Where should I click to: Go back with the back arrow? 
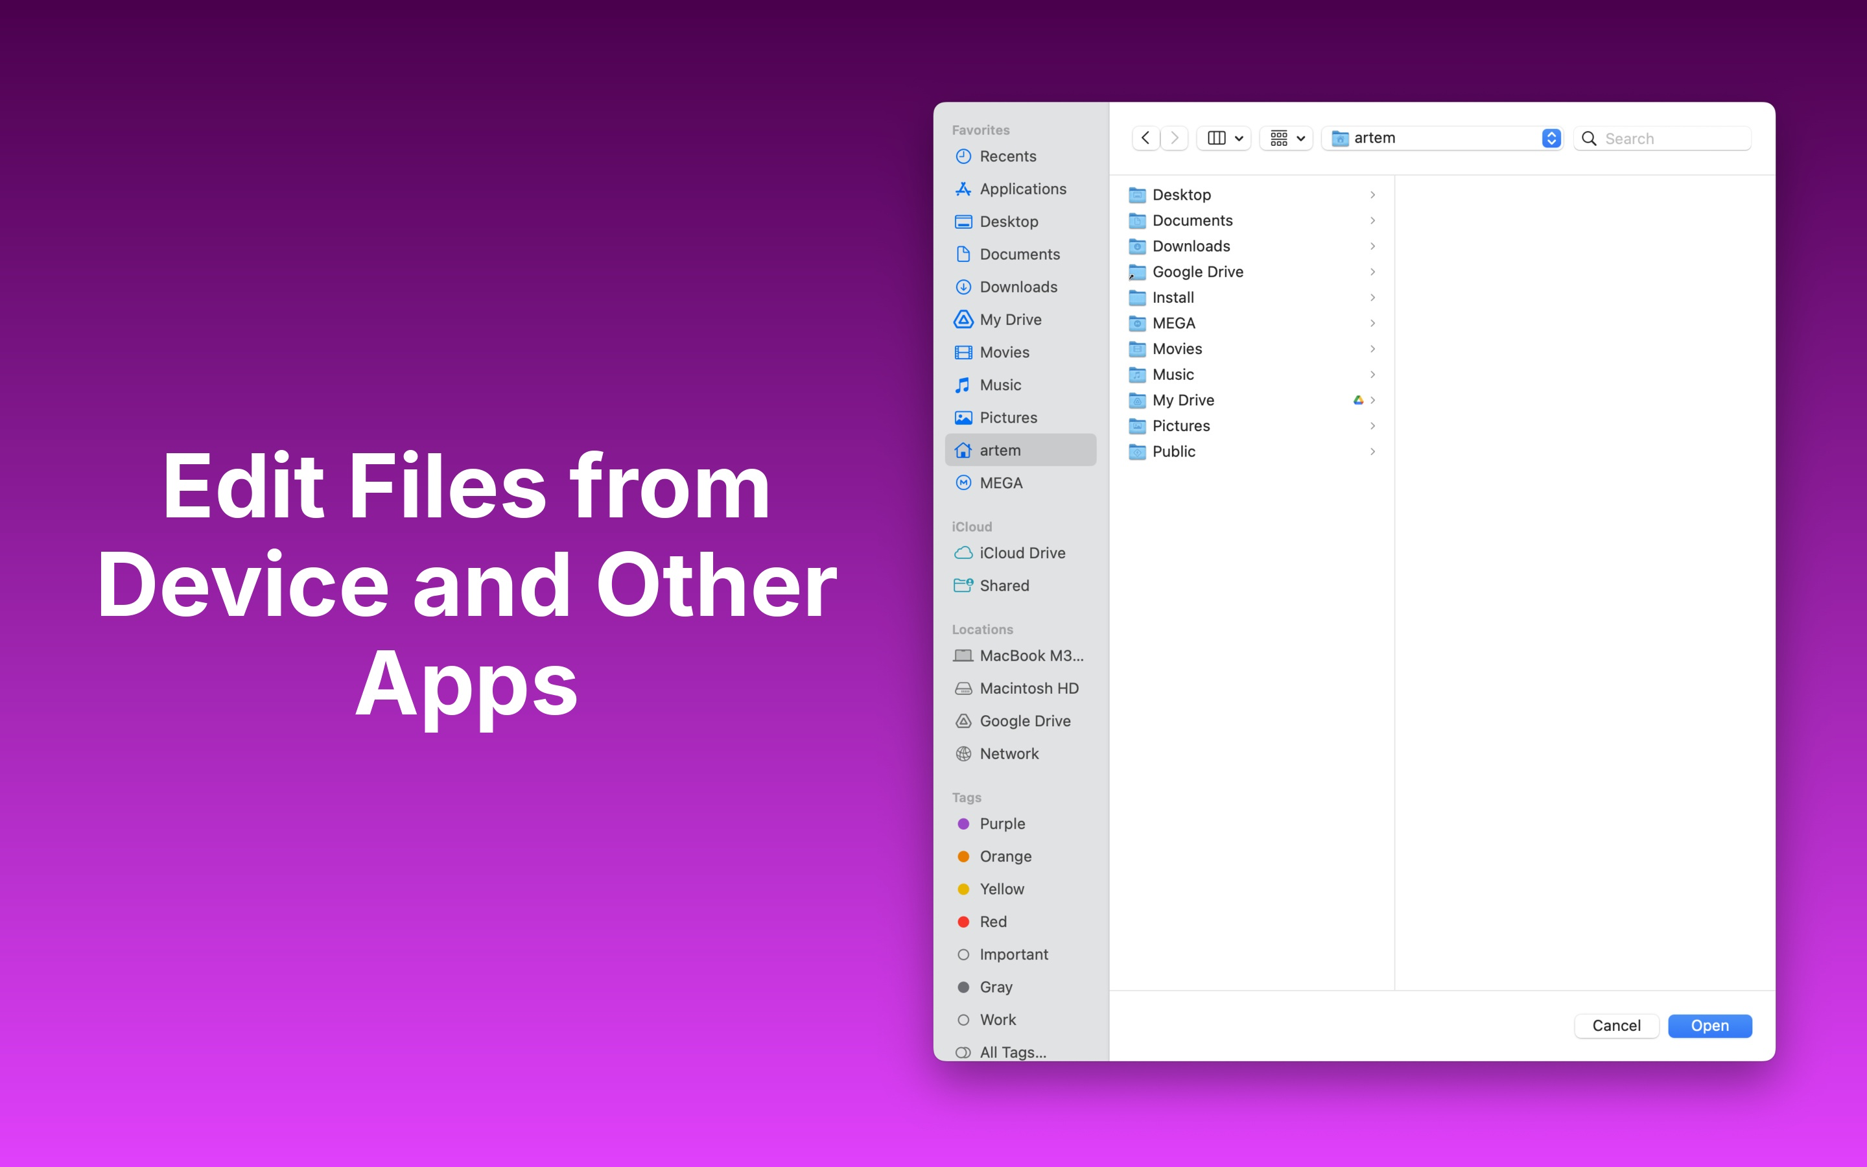pos(1145,138)
